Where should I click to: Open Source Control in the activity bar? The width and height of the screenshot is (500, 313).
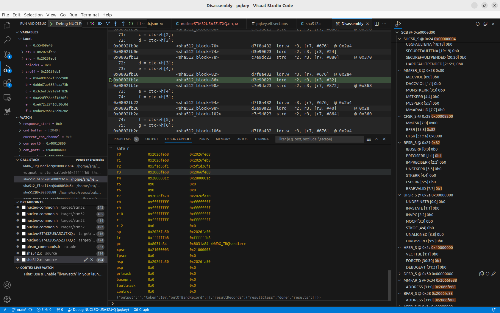click(x=7, y=54)
